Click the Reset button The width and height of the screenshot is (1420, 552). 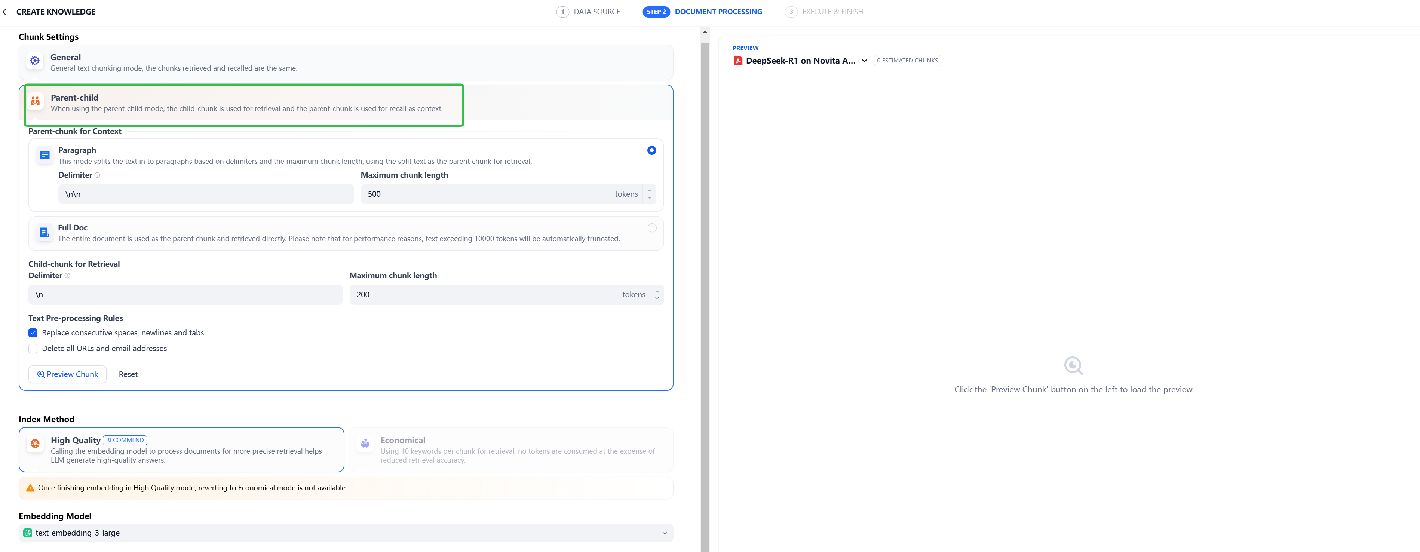click(x=128, y=374)
